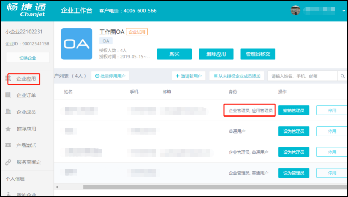Click 邀请新用户 button
The height and width of the screenshot is (197, 348).
(189, 76)
